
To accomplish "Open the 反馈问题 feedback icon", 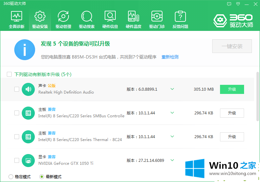I will [180, 16].
